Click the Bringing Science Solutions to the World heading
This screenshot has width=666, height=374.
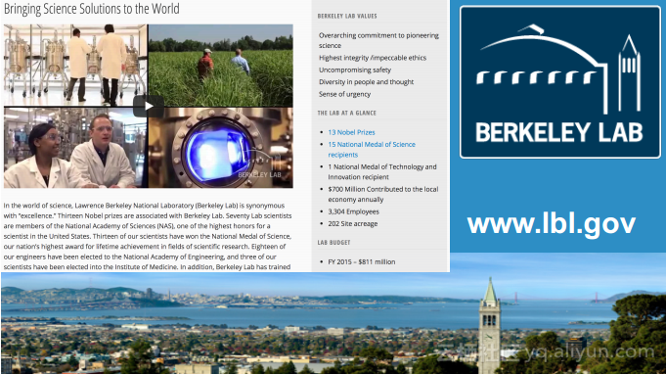[x=92, y=9]
